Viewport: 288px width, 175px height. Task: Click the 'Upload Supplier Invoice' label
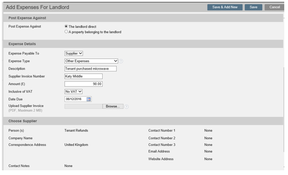coord(26,106)
